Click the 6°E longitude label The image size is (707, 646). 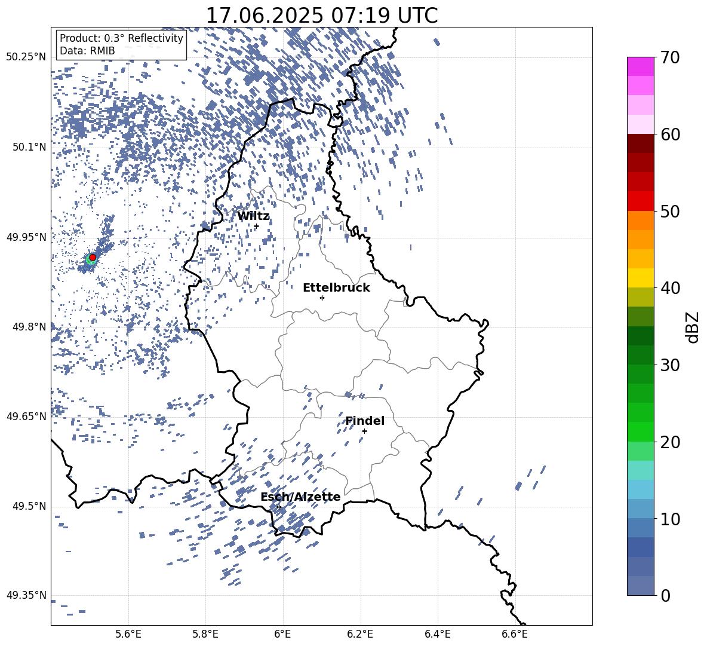click(x=282, y=634)
